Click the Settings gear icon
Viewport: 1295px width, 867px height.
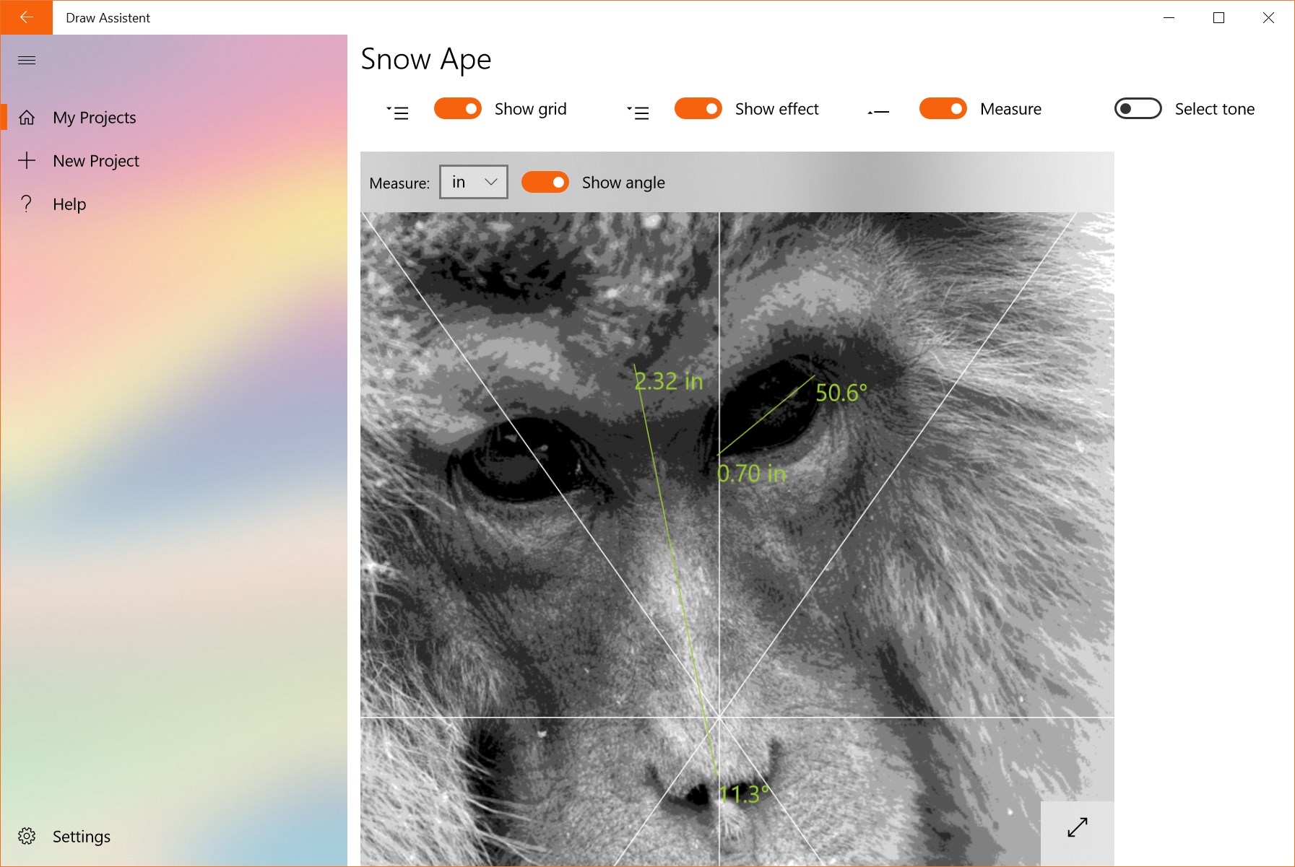[27, 836]
